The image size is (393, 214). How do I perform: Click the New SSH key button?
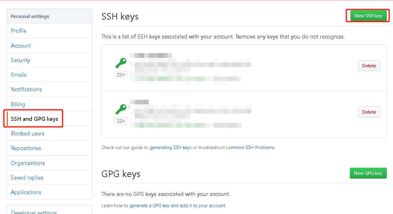click(x=368, y=15)
